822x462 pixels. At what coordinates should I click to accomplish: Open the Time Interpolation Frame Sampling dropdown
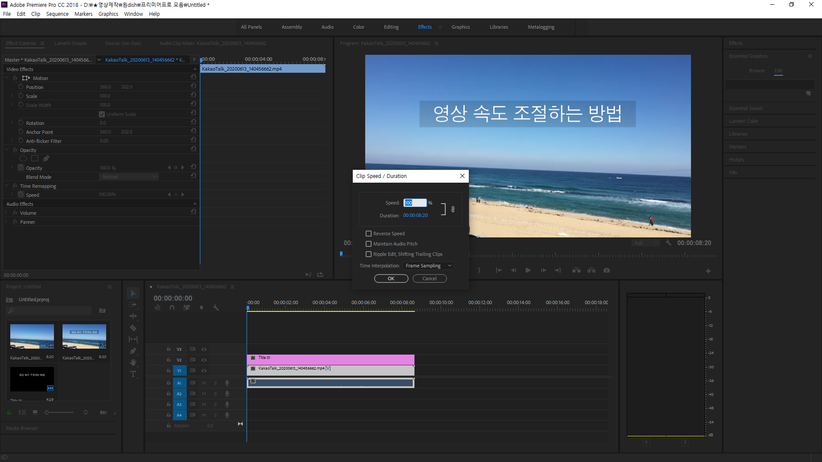(x=428, y=266)
